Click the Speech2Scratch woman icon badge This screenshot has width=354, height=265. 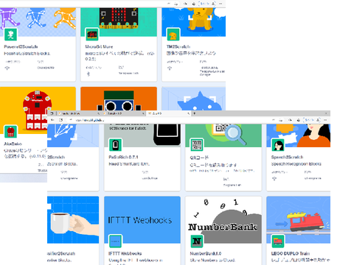coord(278,145)
